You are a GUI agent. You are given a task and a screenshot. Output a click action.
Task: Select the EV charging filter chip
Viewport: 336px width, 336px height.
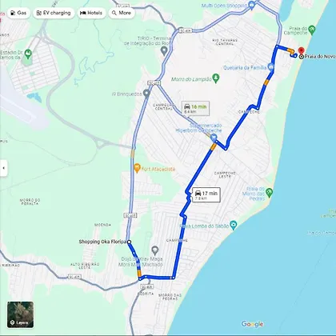pos(54,13)
